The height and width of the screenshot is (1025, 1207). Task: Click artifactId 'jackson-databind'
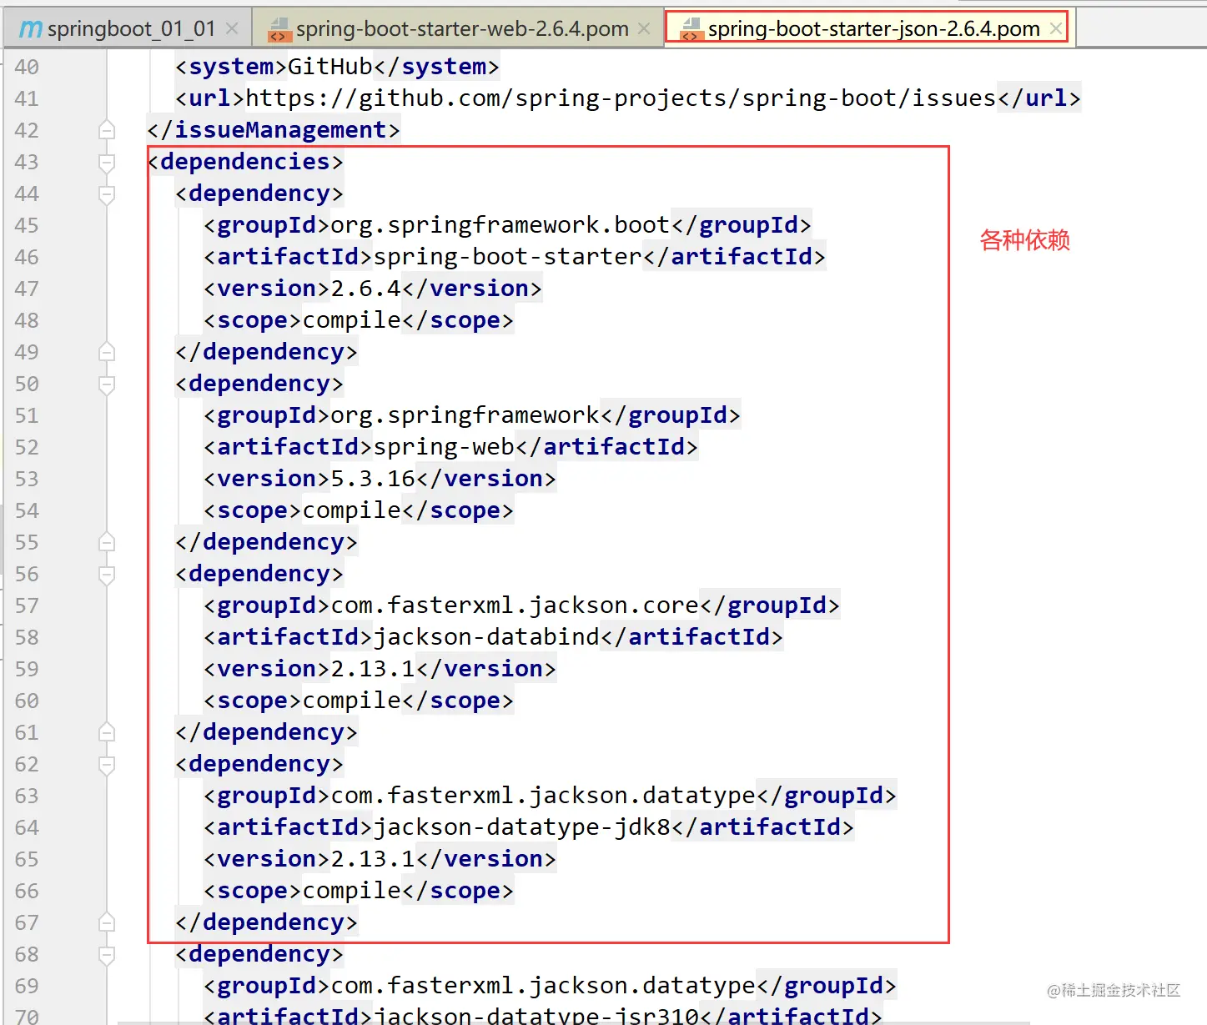click(x=486, y=637)
